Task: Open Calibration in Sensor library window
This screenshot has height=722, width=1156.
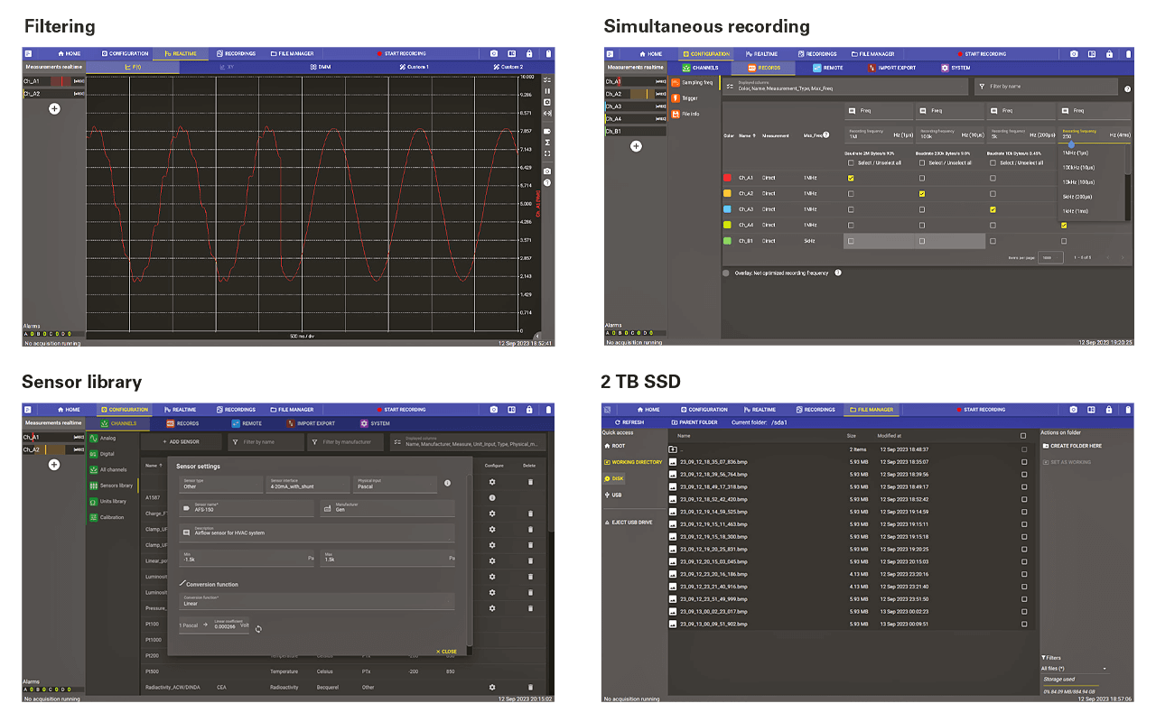Action: (x=107, y=517)
